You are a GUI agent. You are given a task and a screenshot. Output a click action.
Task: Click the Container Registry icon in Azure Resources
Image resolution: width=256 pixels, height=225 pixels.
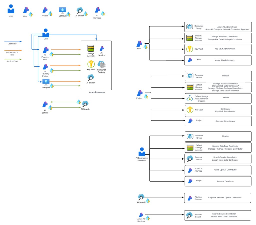(101, 64)
